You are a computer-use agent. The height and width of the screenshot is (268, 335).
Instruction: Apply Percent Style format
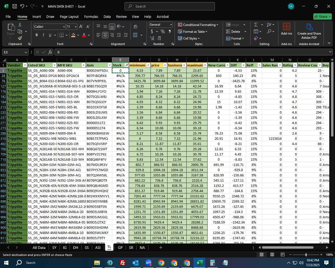(163, 32)
